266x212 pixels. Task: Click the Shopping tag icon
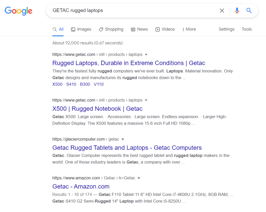101,29
